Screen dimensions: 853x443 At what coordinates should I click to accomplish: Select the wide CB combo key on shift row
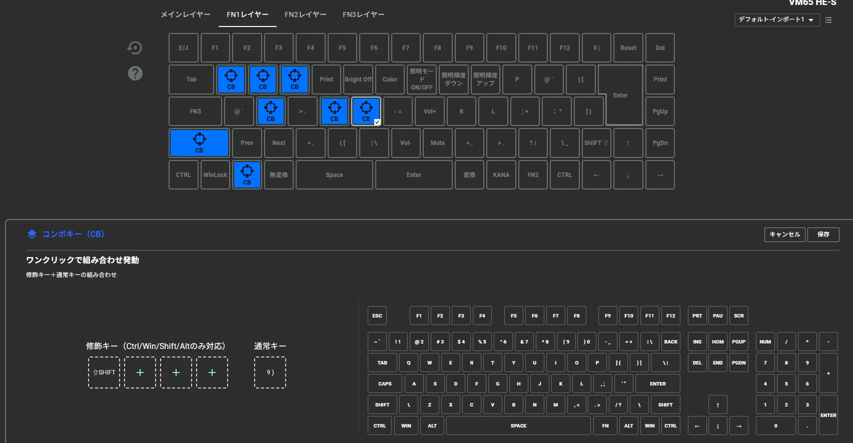pyautogui.click(x=199, y=143)
